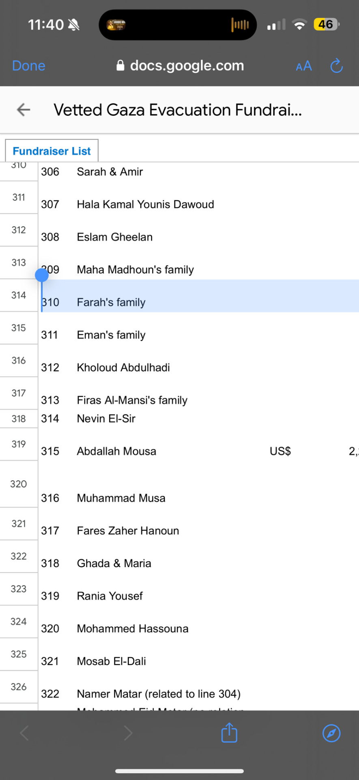
Task: Tap the Vetted Gaza Evacuation Fundrai... title
Action: 178,110
